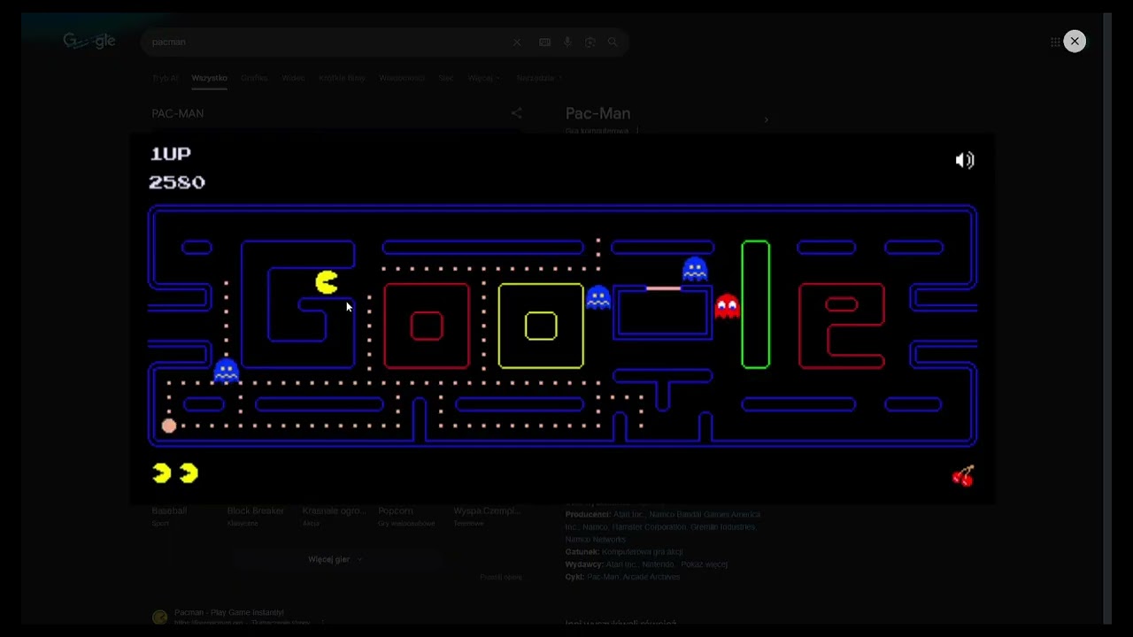The image size is (1133, 637).
Task: Open Google logo on background page
Action: point(89,42)
